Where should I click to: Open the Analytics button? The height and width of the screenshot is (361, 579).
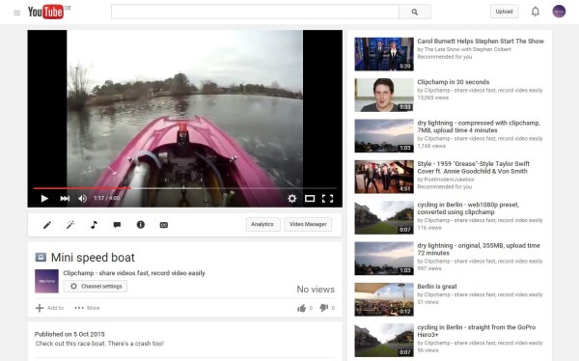click(x=262, y=224)
